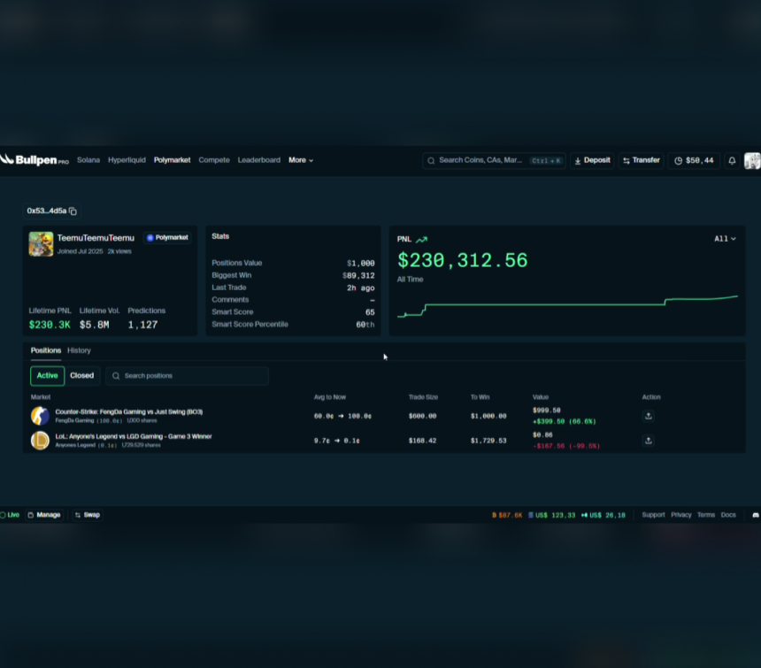Screen dimensions: 761x668
Task: Share the LoL Anyone's Legend position
Action: point(649,441)
